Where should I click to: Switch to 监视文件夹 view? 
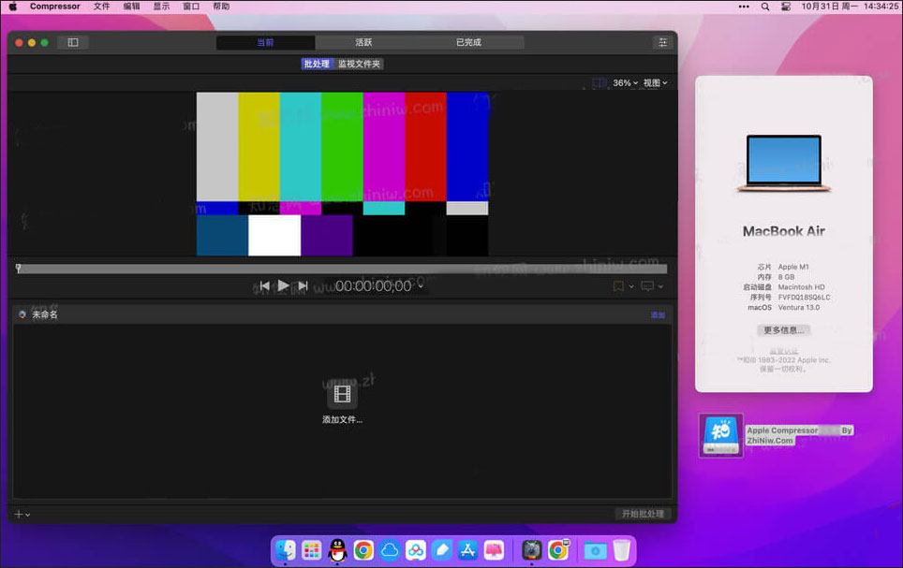(359, 64)
